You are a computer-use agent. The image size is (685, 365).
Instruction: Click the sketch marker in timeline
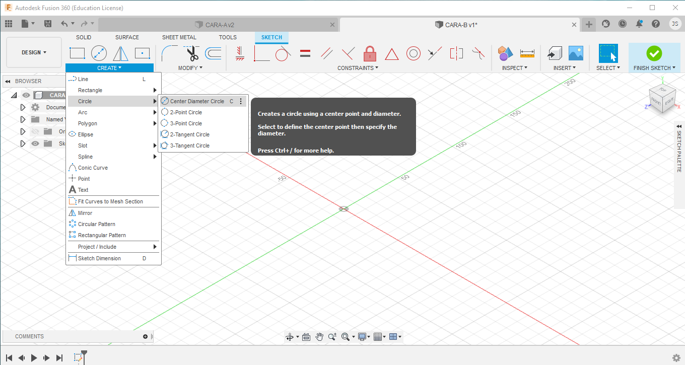click(78, 357)
